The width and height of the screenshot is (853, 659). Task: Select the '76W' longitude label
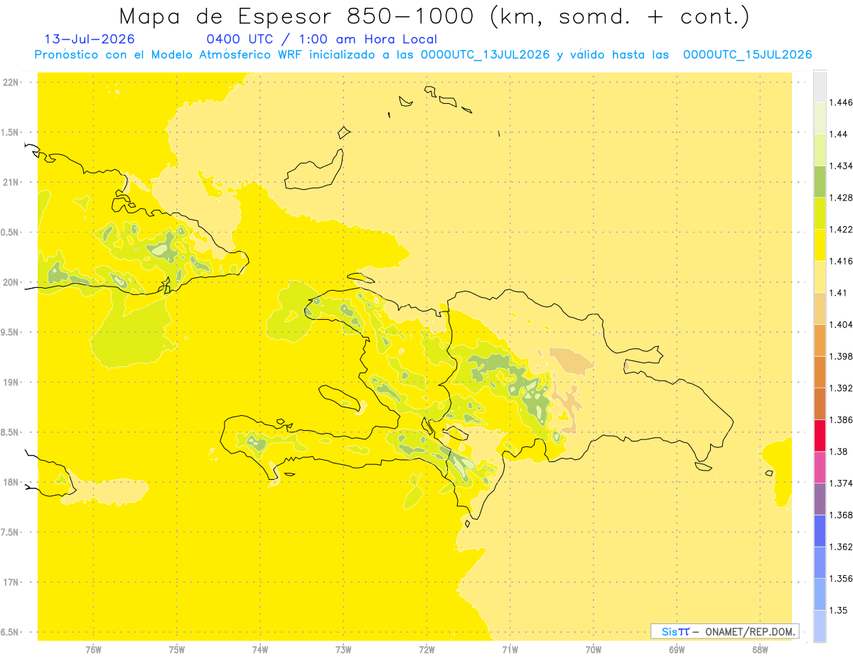(x=94, y=650)
